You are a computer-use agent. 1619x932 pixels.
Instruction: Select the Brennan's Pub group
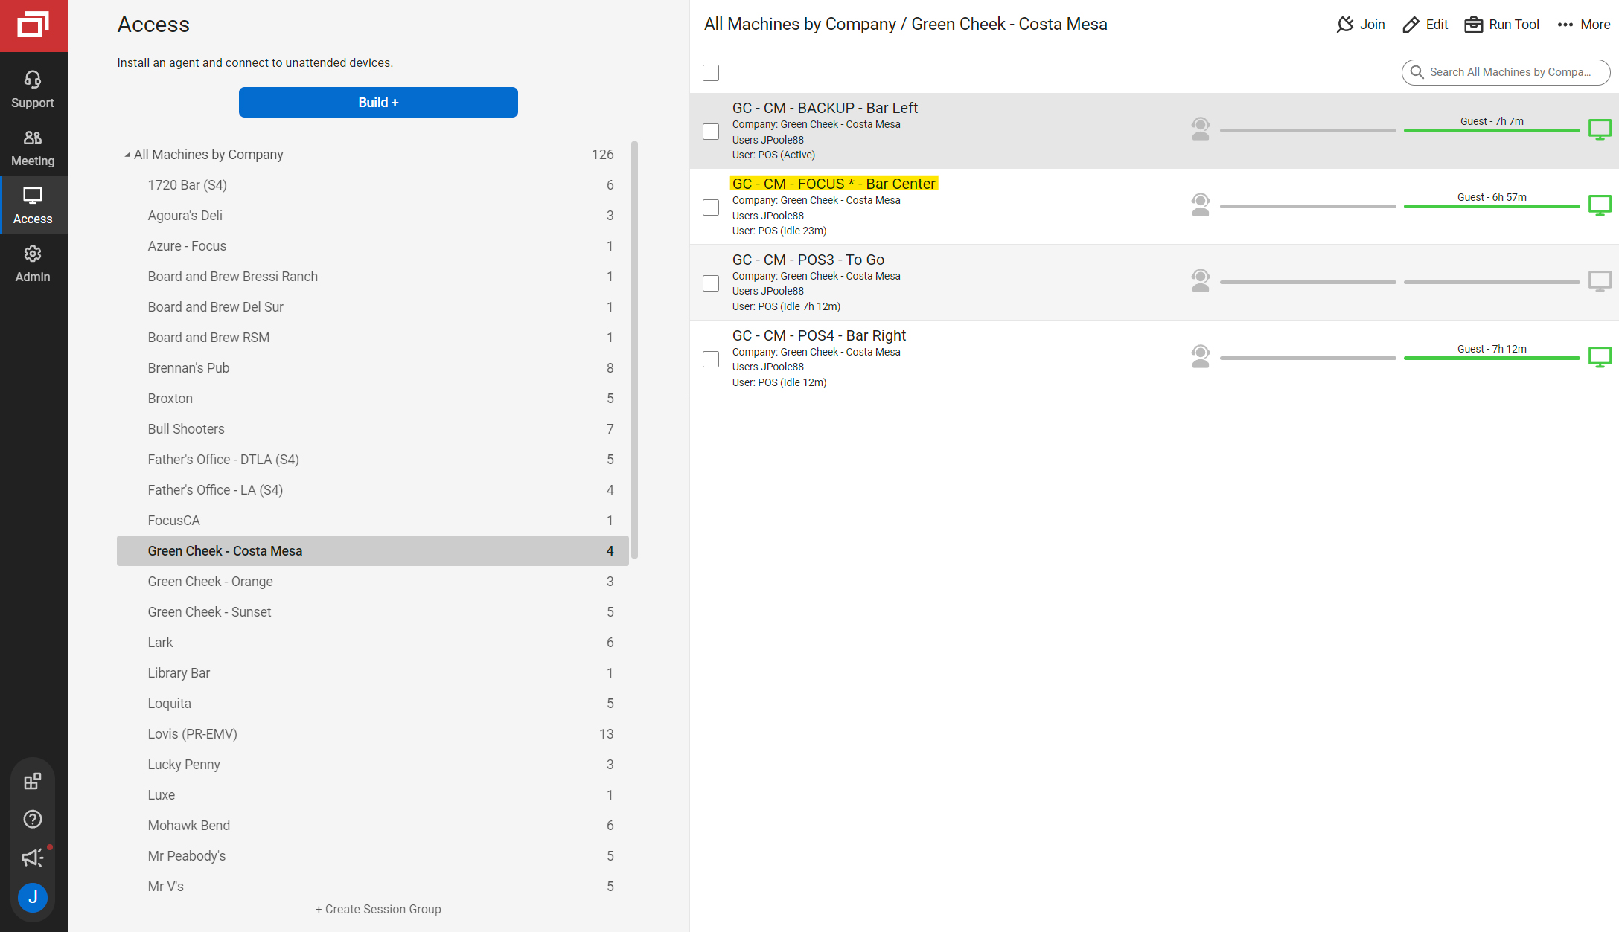pyautogui.click(x=373, y=368)
